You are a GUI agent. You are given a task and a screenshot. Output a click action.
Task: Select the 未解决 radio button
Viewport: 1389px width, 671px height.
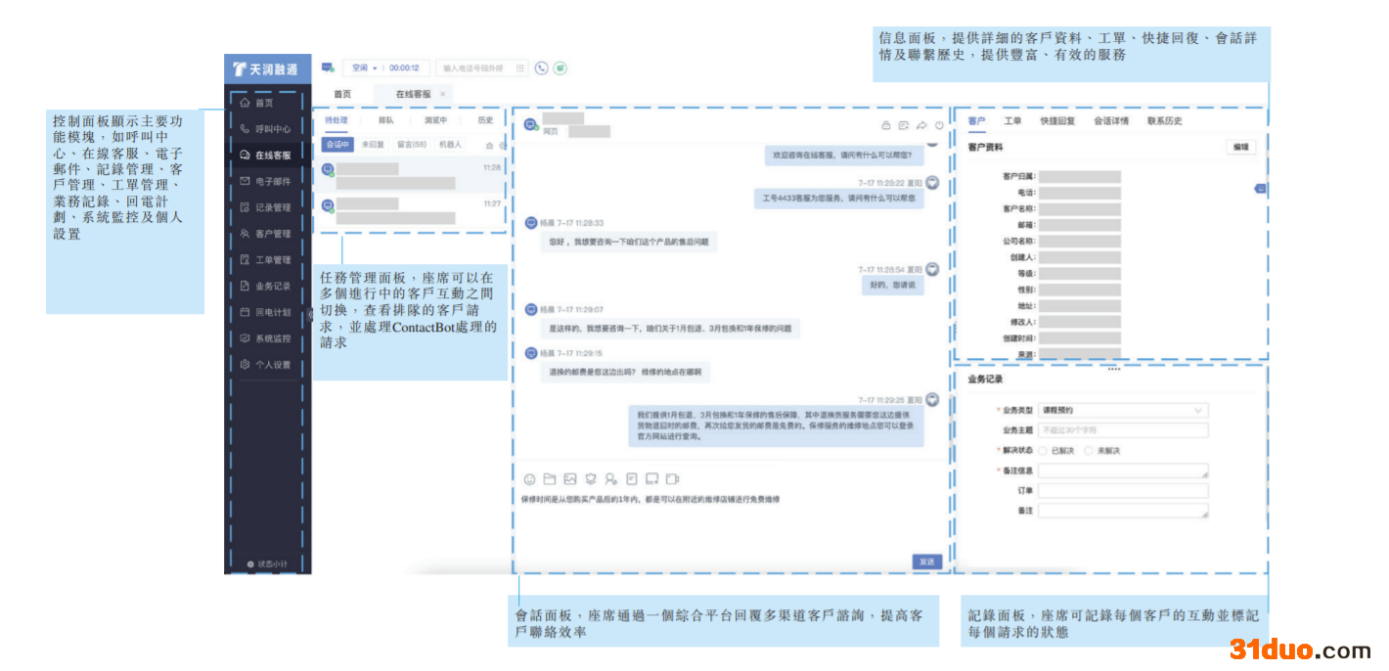point(1089,451)
